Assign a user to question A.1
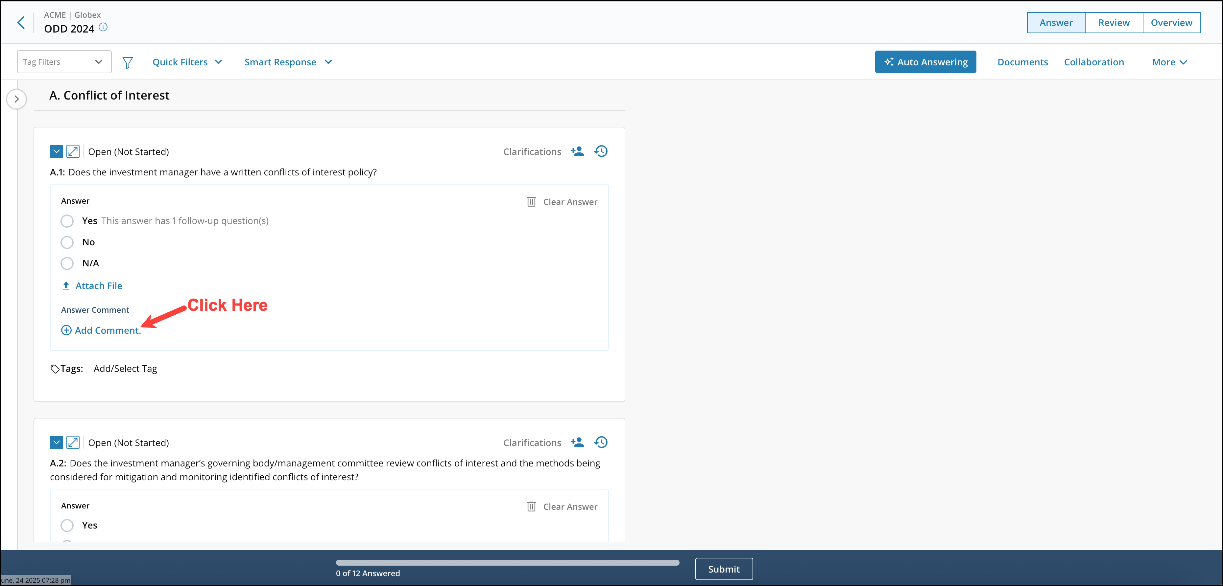The width and height of the screenshot is (1223, 586). click(x=577, y=151)
